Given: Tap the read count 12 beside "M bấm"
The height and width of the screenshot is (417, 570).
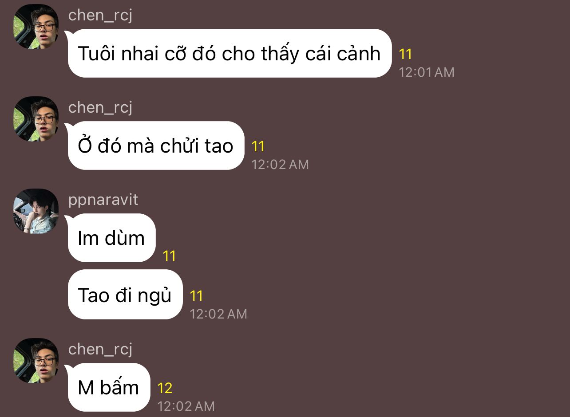Looking at the screenshot, I should (x=165, y=389).
